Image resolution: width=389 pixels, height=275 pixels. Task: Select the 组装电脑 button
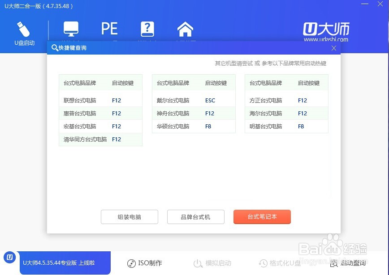(x=129, y=217)
